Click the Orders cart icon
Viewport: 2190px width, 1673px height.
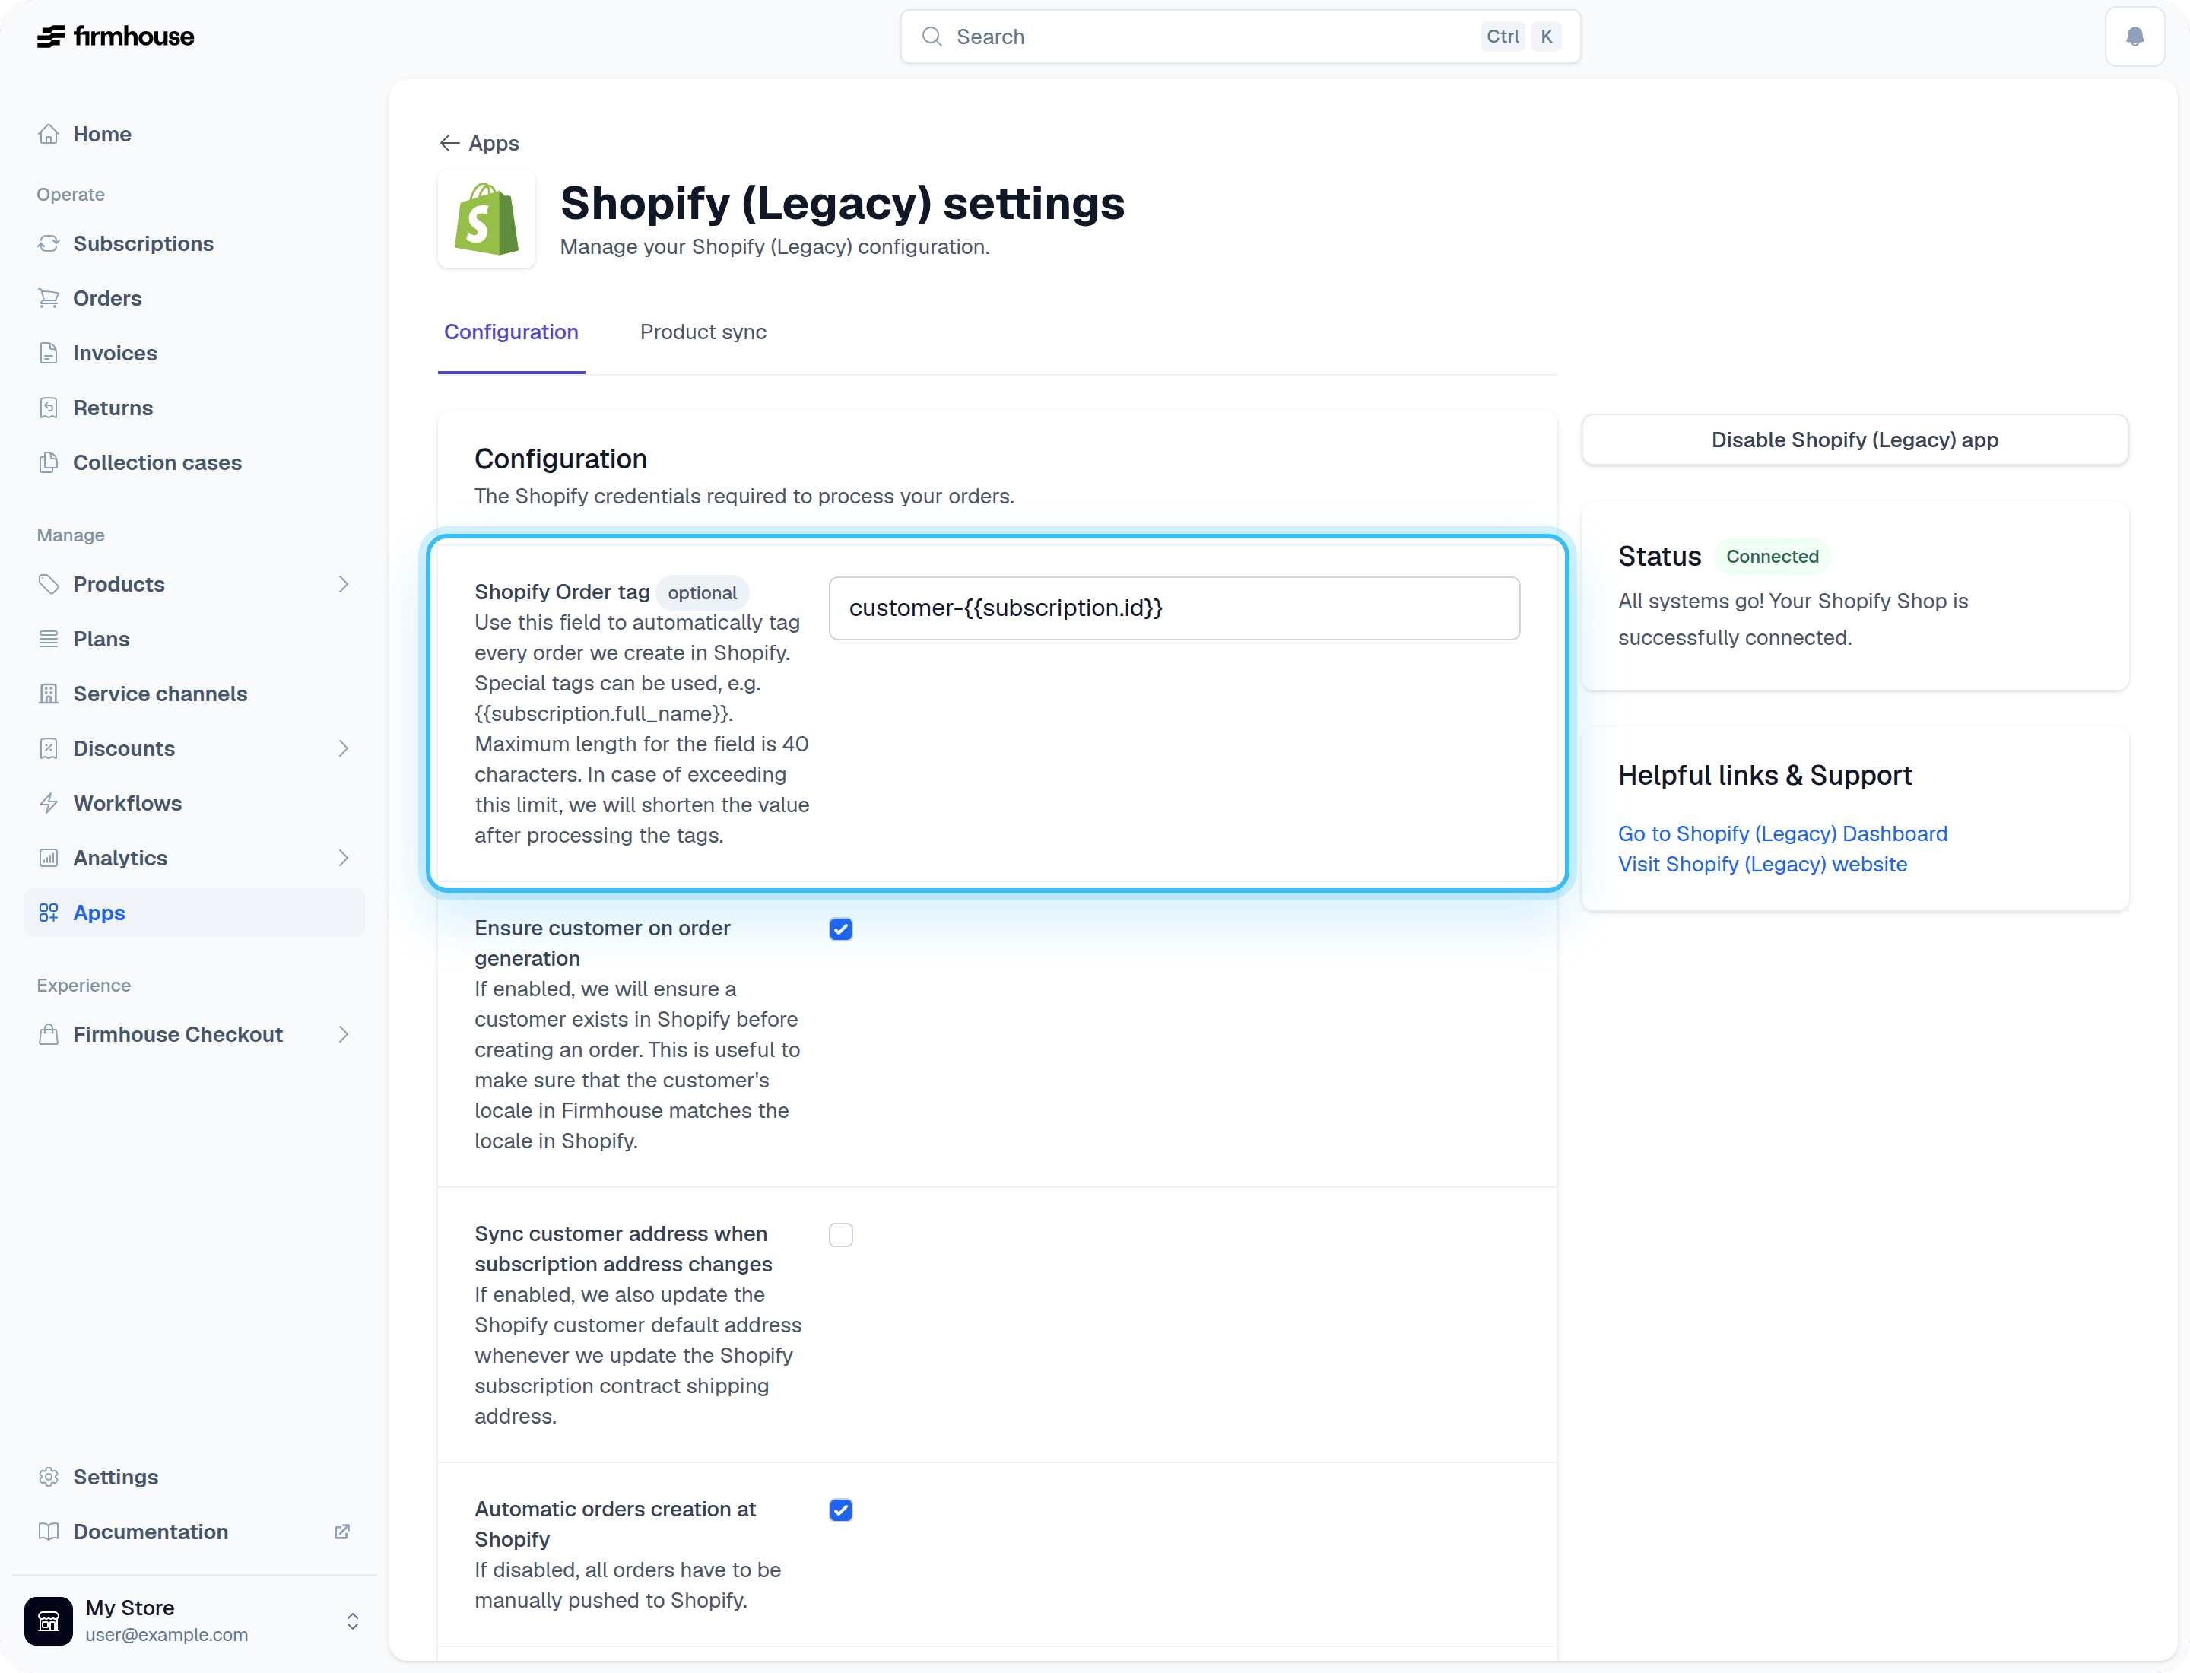(49, 298)
